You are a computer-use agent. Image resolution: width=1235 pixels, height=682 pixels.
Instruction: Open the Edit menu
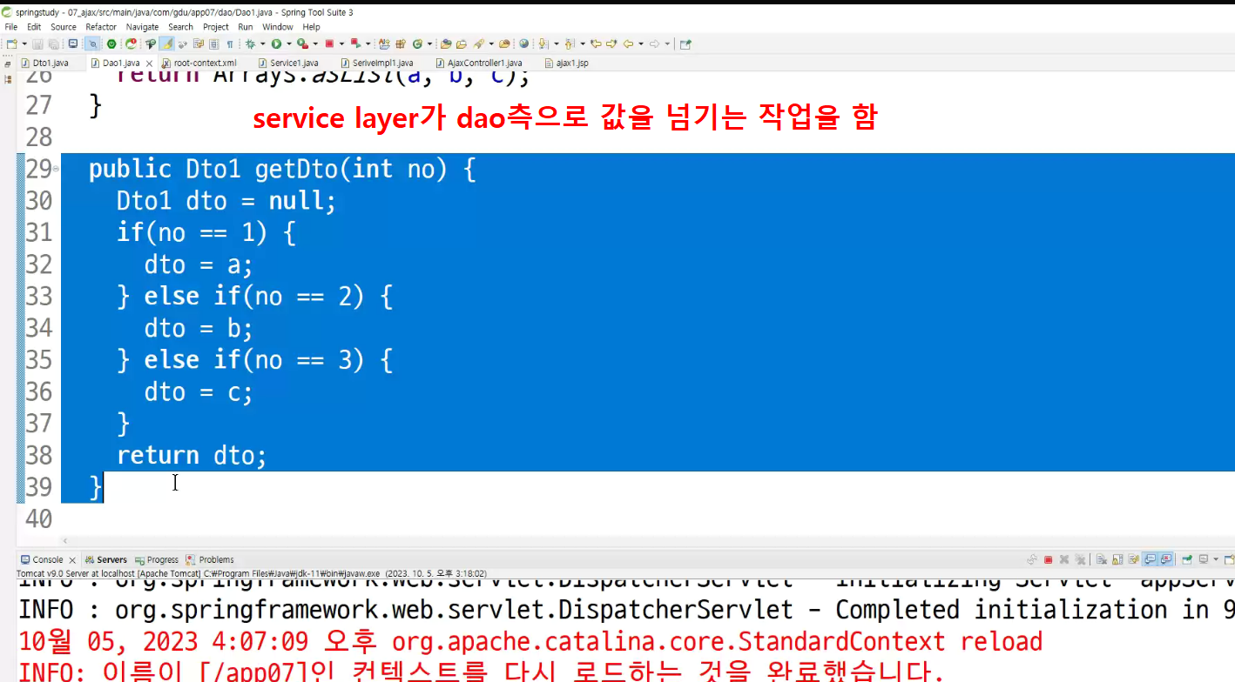coord(34,27)
